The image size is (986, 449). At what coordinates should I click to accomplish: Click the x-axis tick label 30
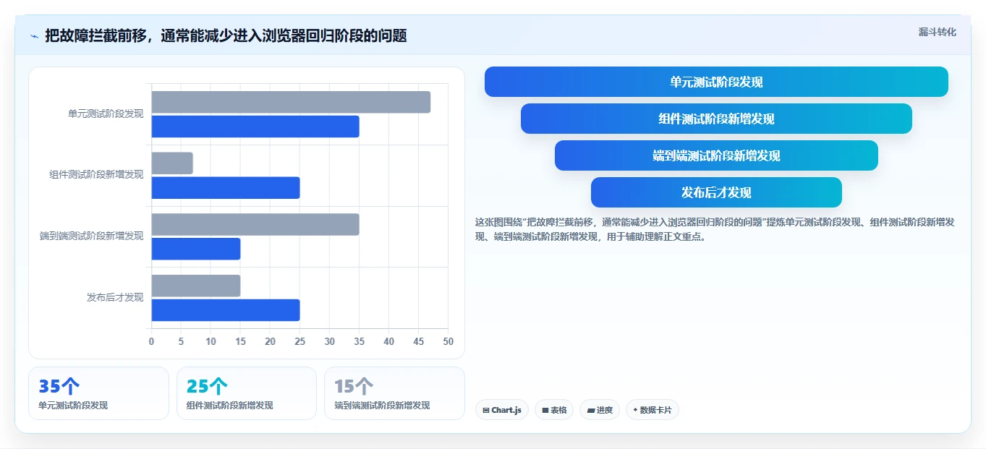click(x=329, y=341)
